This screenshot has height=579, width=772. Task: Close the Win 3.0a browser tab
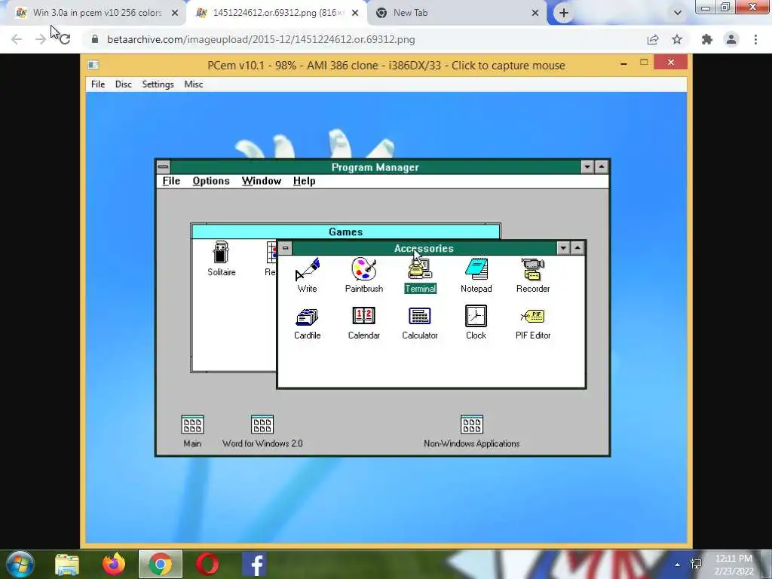pyautogui.click(x=175, y=13)
